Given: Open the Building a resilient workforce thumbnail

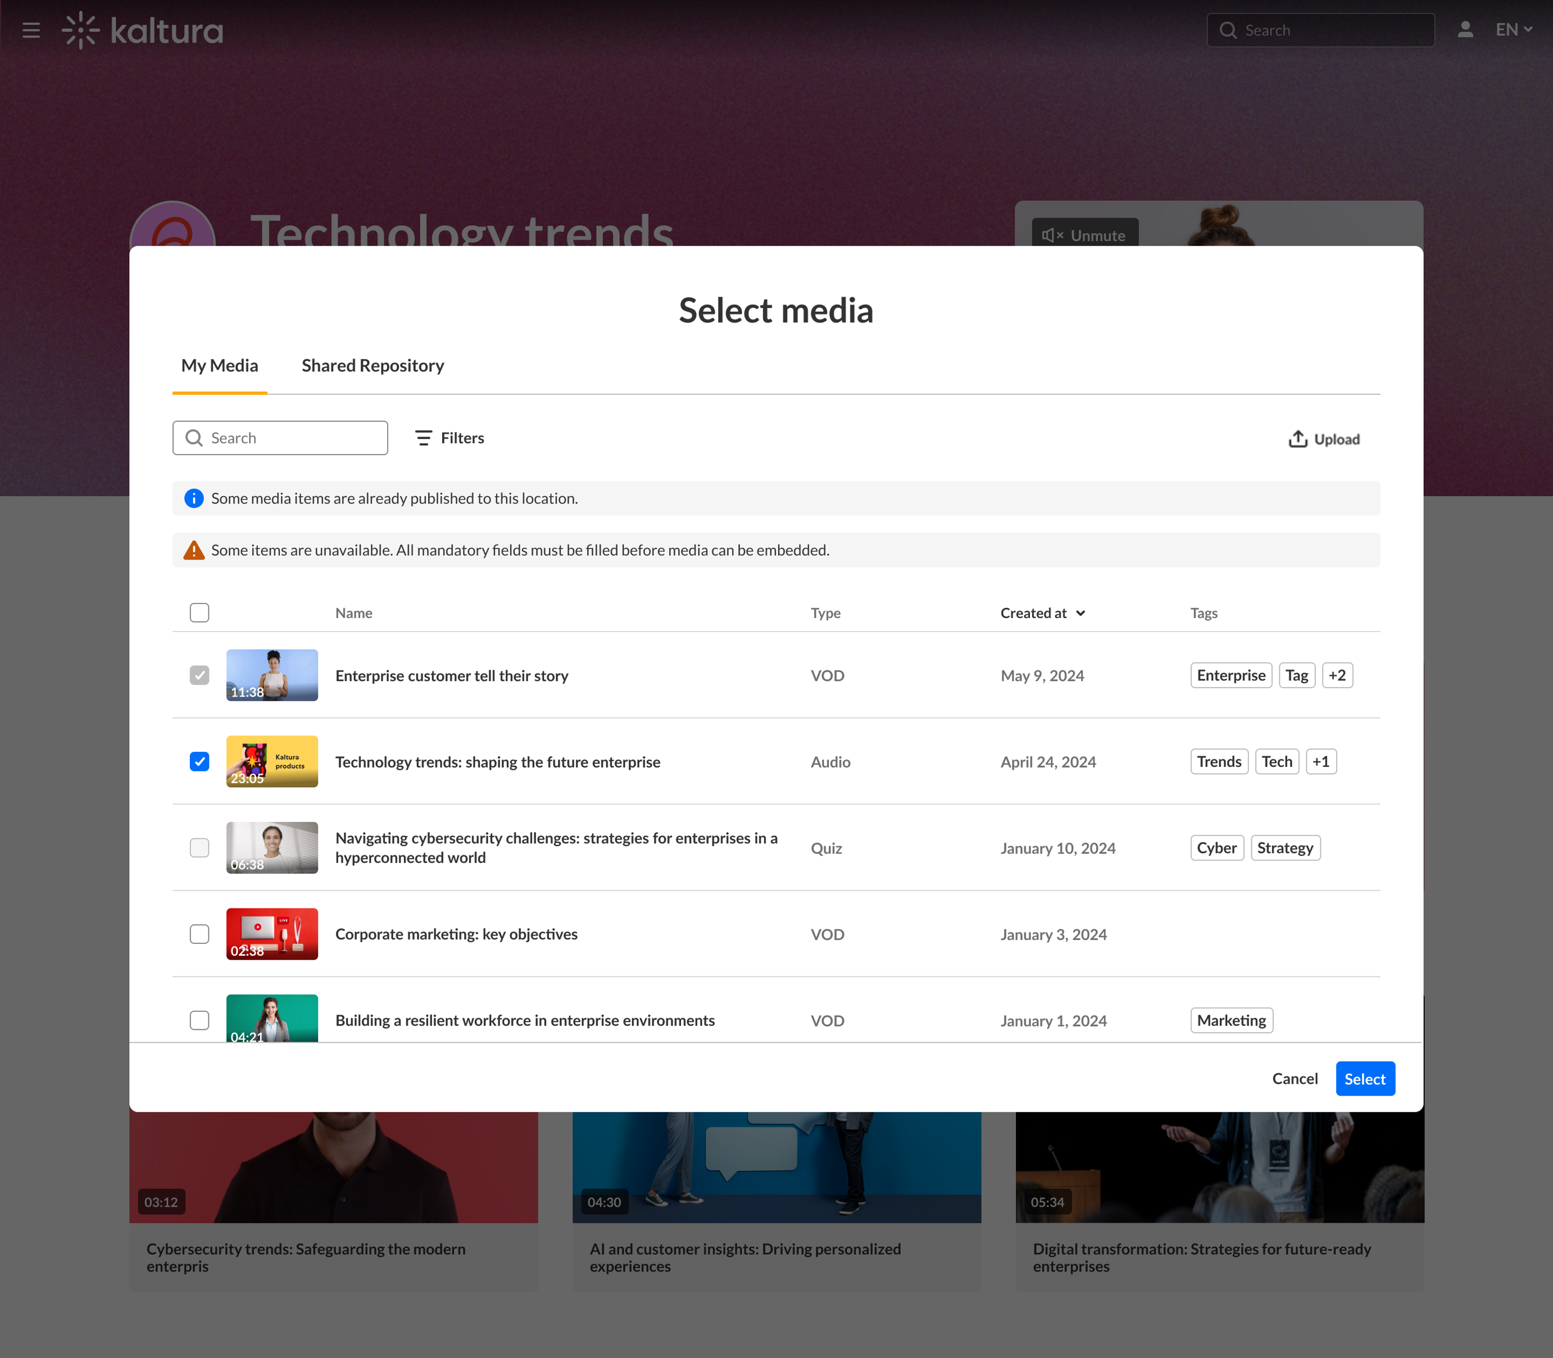Looking at the screenshot, I should (271, 1019).
